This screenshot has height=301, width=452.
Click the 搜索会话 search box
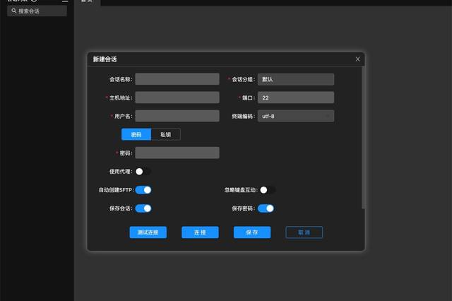[37, 11]
